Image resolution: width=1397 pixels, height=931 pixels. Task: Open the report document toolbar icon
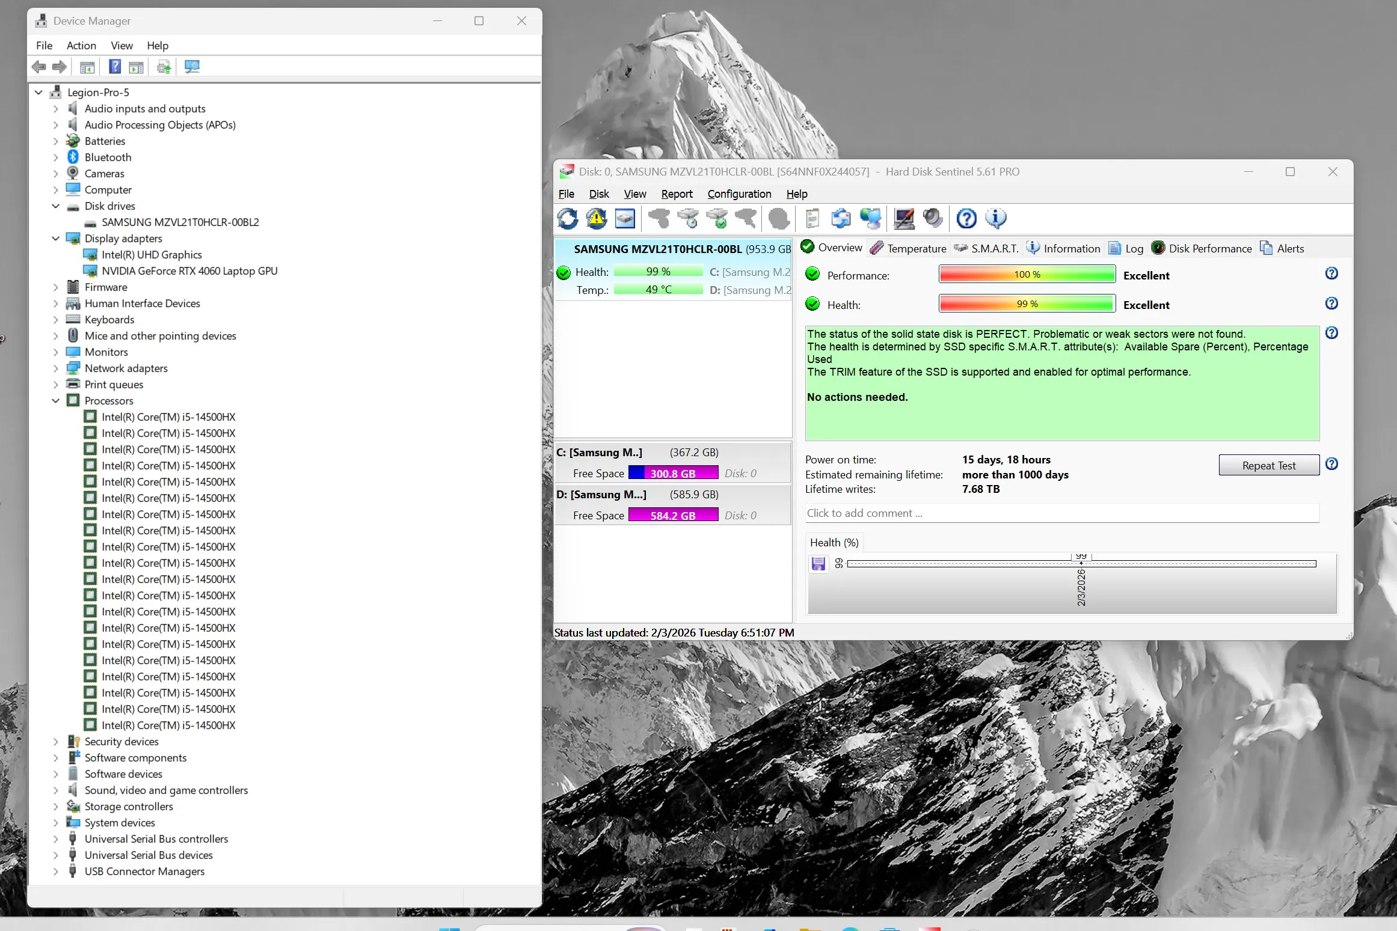pos(812,219)
